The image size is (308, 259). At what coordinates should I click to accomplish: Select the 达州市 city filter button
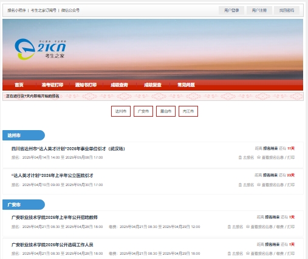pos(121,111)
